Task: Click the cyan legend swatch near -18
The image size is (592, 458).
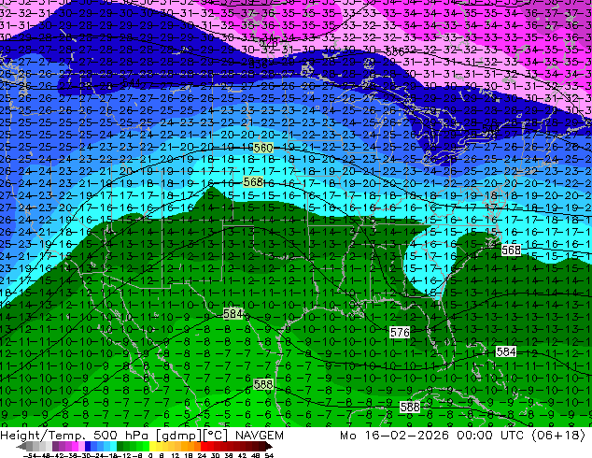Action: [113, 446]
